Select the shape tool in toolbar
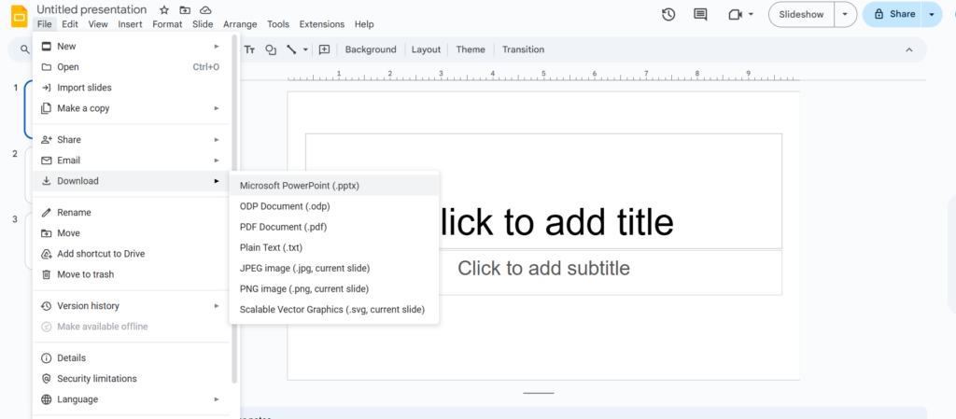956x419 pixels. [x=271, y=49]
